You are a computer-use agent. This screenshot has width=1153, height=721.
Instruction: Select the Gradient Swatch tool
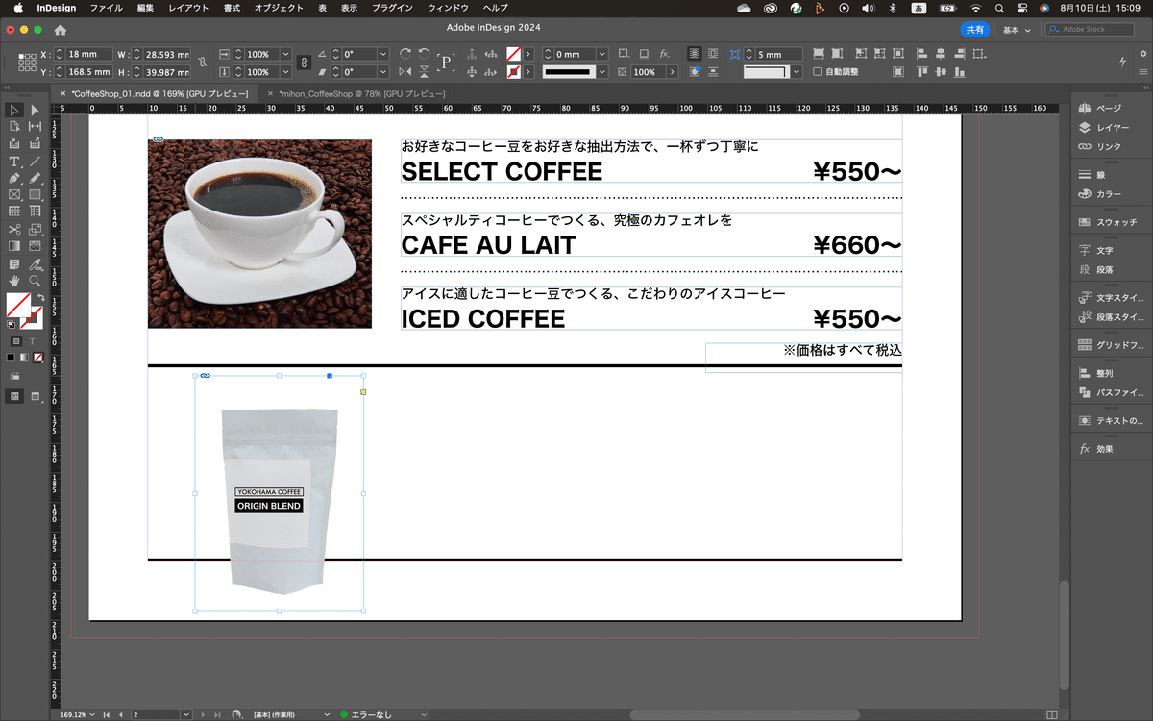point(14,247)
